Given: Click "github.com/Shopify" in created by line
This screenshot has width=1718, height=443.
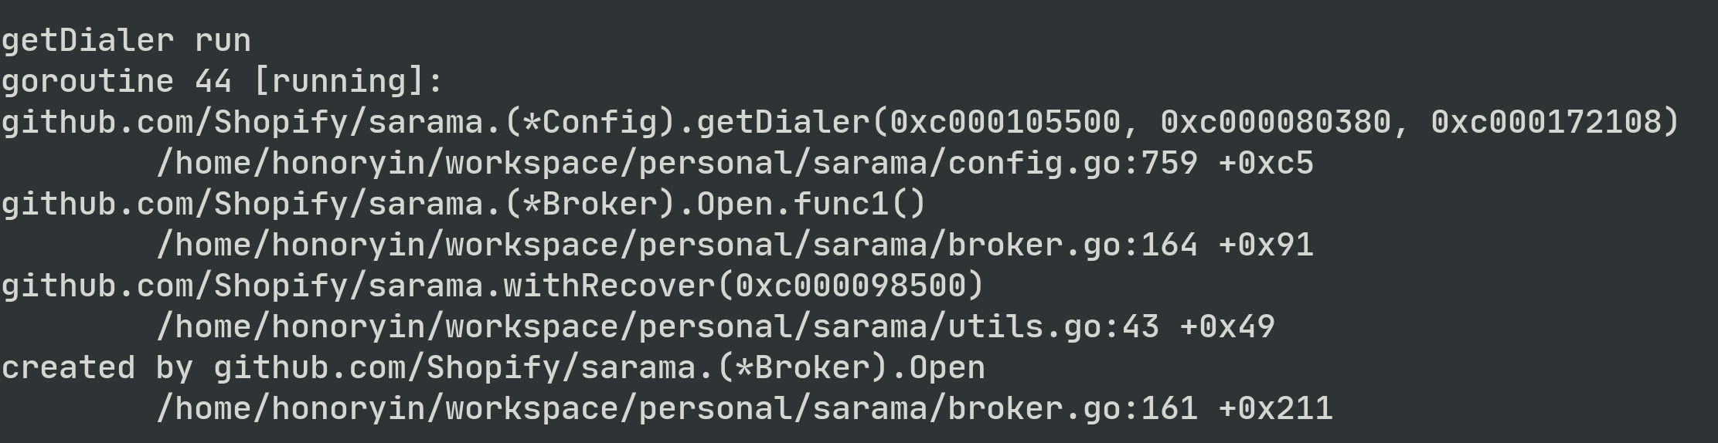Looking at the screenshot, I should (x=387, y=368).
